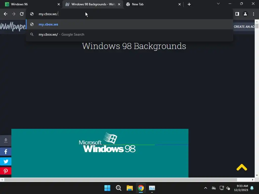Click the yellow scroll-to-top arrow
Image resolution: width=259 pixels, height=194 pixels.
point(242,167)
